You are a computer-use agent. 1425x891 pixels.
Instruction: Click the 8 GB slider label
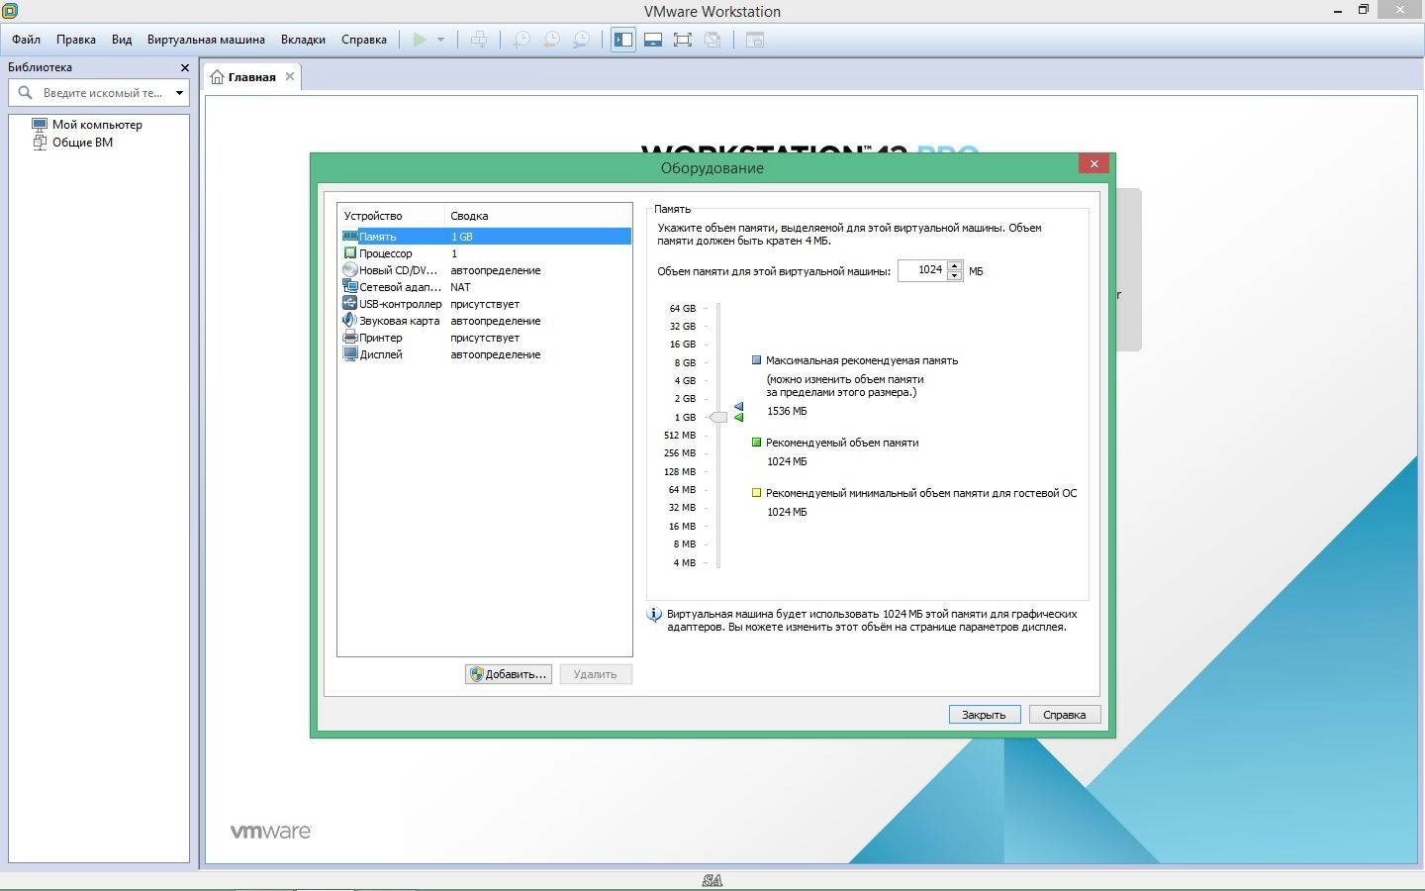685,362
